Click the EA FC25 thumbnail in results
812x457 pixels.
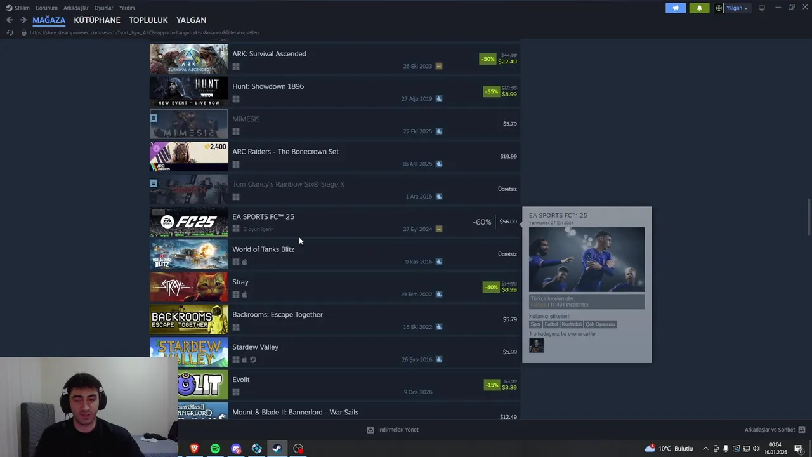pyautogui.click(x=188, y=222)
